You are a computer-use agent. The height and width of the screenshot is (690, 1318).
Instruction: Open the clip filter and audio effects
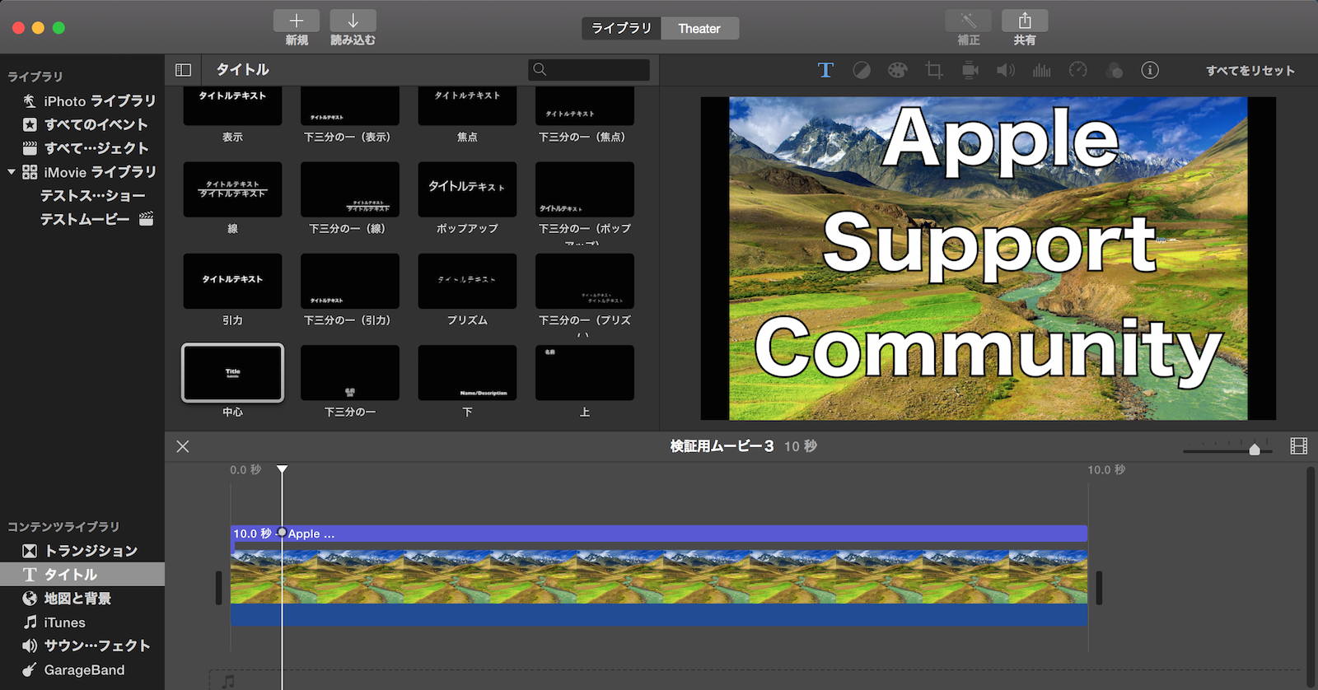pyautogui.click(x=1114, y=70)
